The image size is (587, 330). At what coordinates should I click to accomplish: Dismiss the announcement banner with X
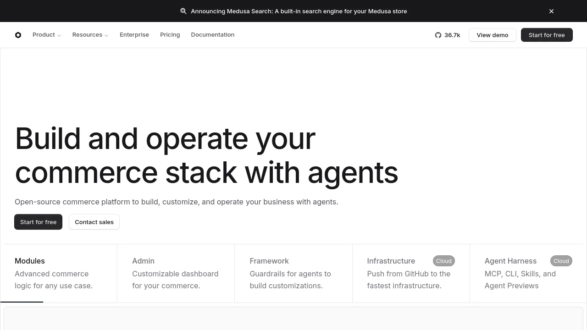pyautogui.click(x=551, y=11)
